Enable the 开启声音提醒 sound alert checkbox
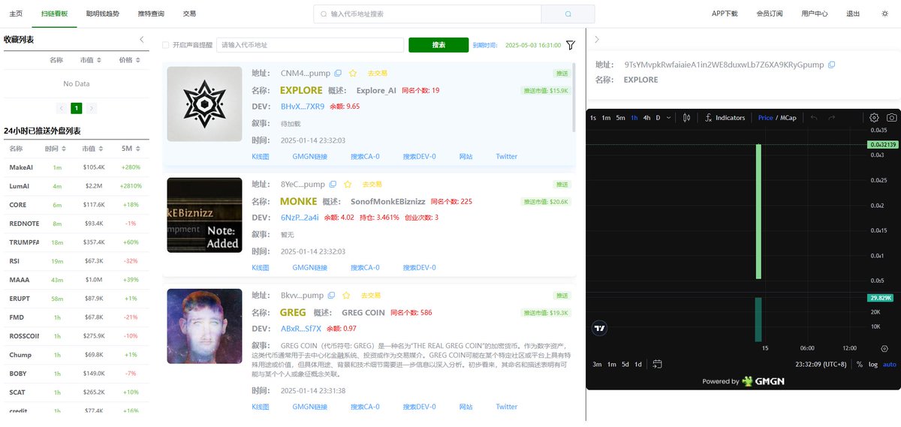The height and width of the screenshot is (427, 901). tap(166, 45)
